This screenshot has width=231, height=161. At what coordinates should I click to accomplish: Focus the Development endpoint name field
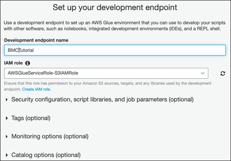pos(115,50)
